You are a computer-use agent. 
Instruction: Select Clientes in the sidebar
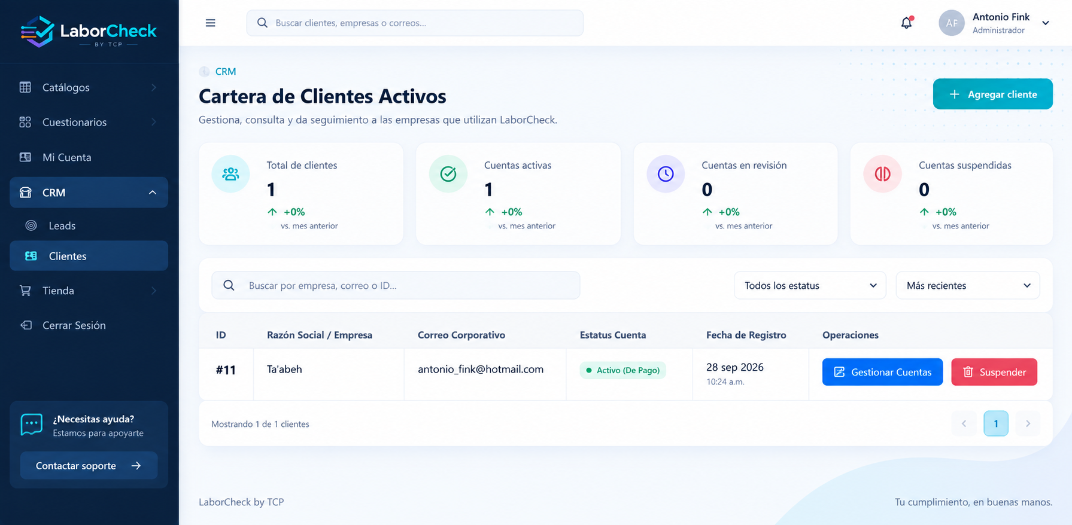(89, 256)
